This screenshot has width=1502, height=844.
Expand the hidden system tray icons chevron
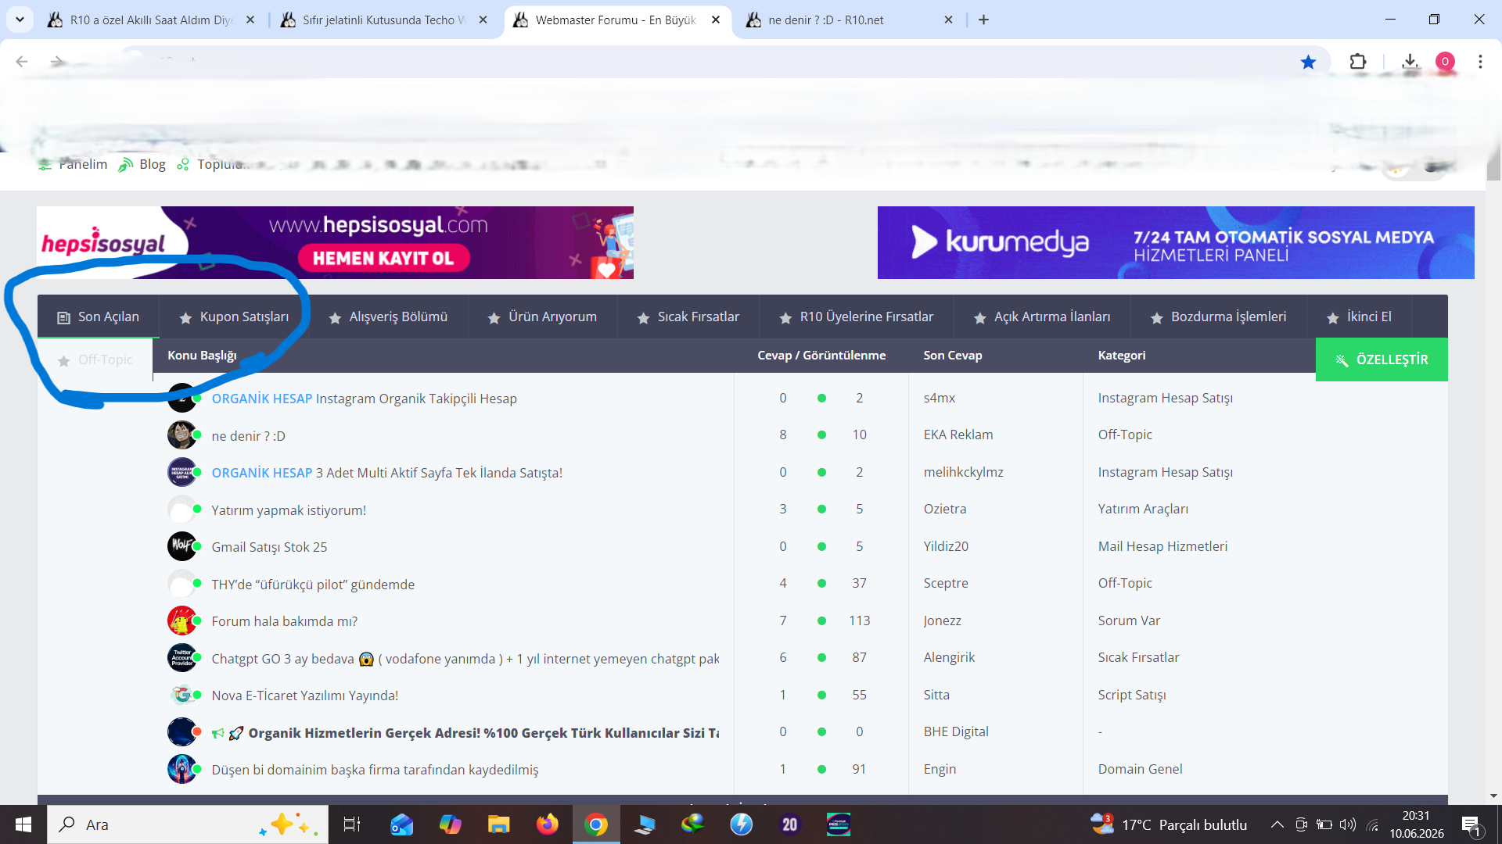point(1277,824)
